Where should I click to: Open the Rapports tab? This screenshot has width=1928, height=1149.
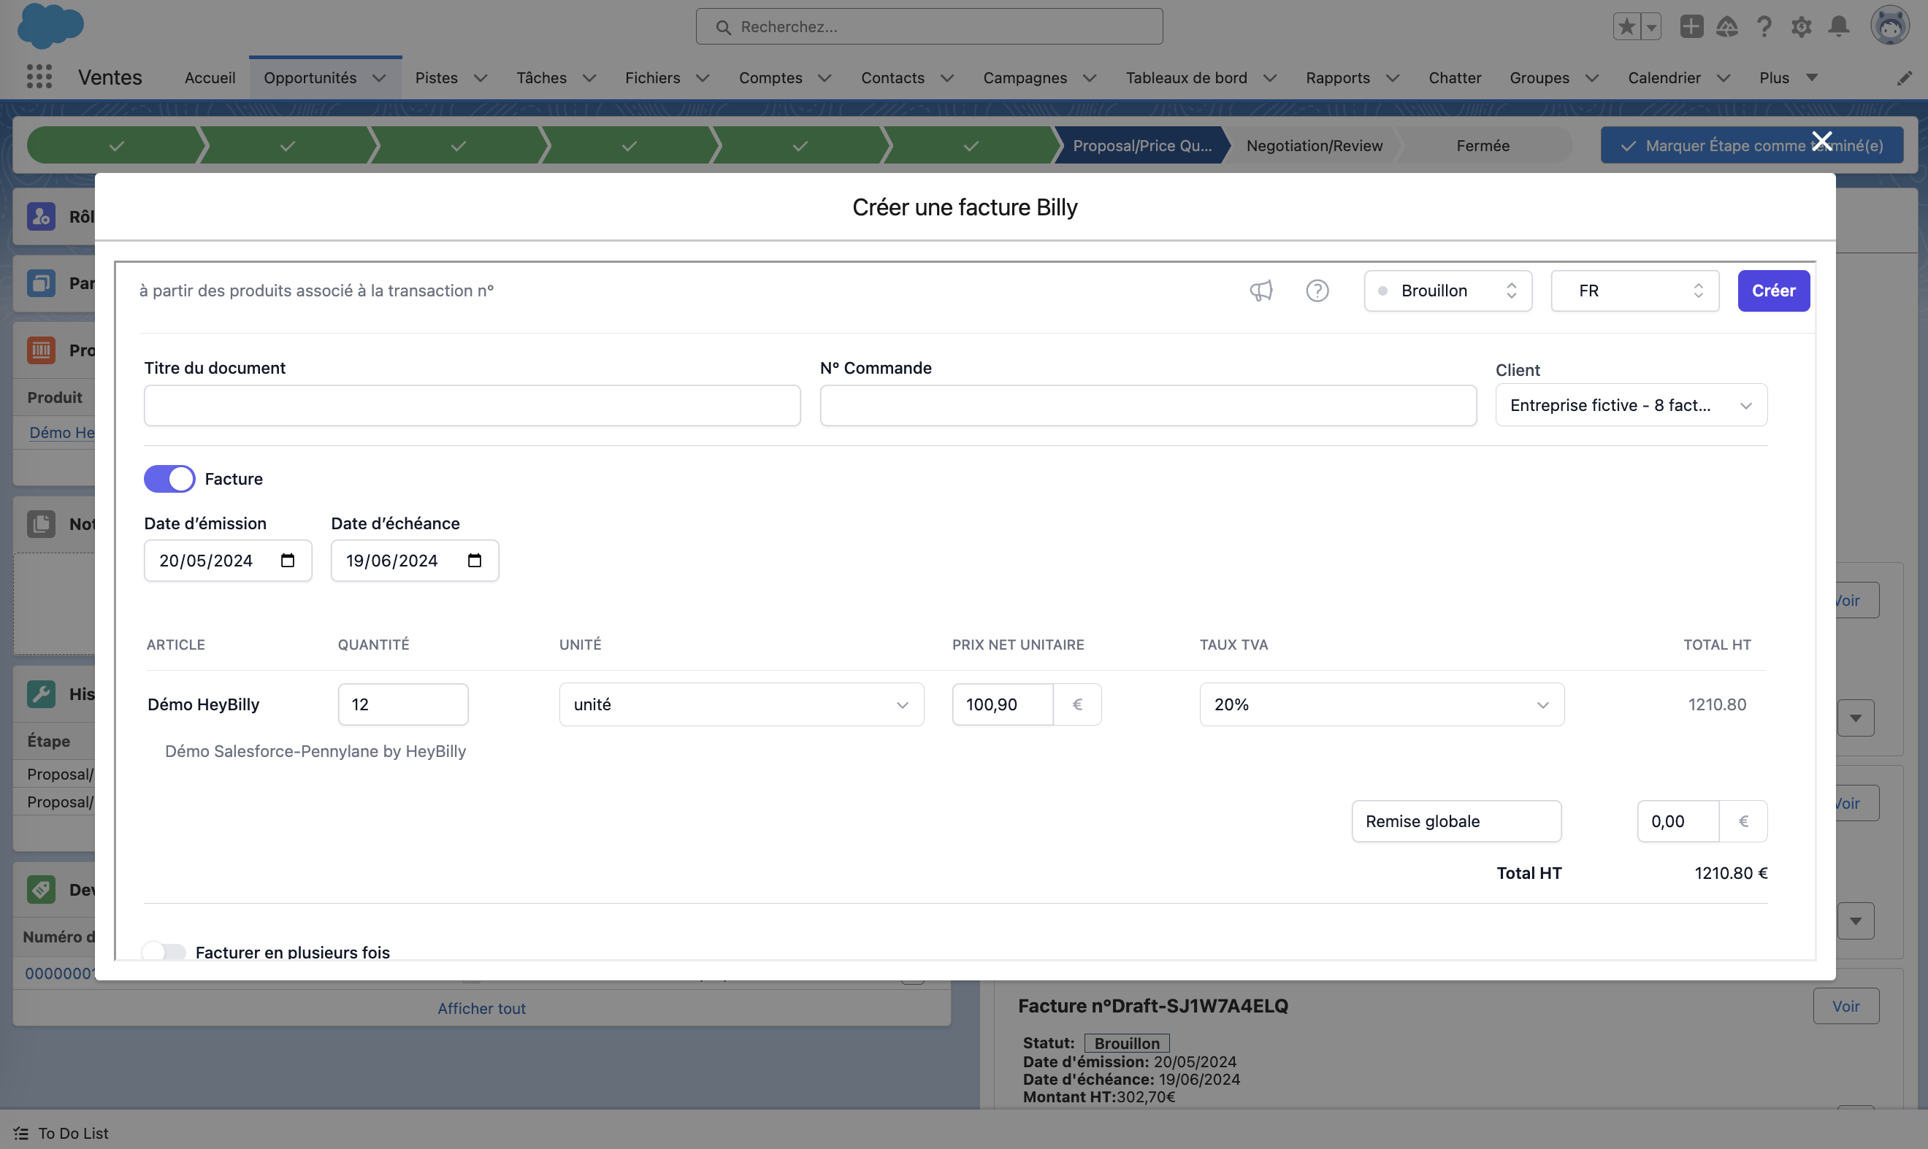tap(1337, 77)
